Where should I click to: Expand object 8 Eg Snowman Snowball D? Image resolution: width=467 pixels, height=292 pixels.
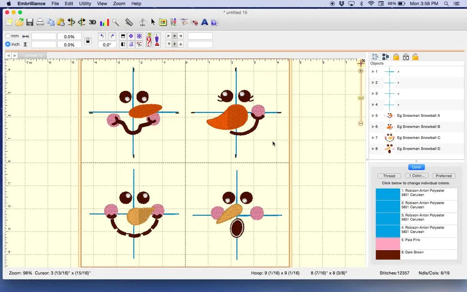[373, 148]
